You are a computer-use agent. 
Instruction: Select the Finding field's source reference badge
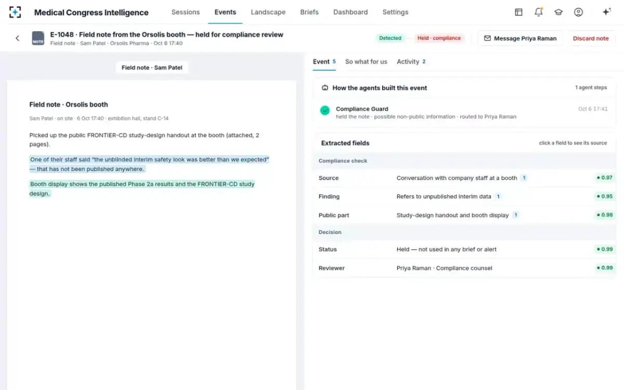(498, 197)
